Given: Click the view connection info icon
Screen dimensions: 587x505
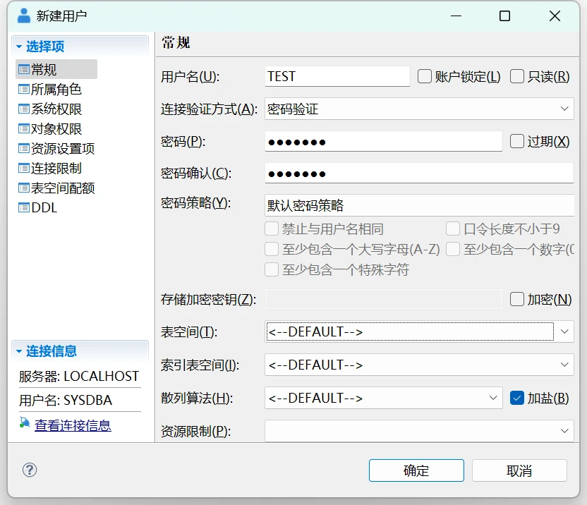Looking at the screenshot, I should pyautogui.click(x=25, y=423).
